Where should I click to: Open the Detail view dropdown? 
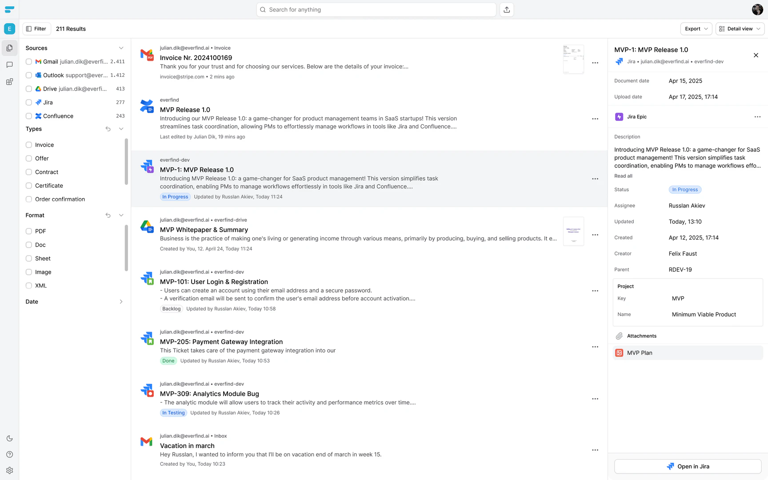point(740,28)
